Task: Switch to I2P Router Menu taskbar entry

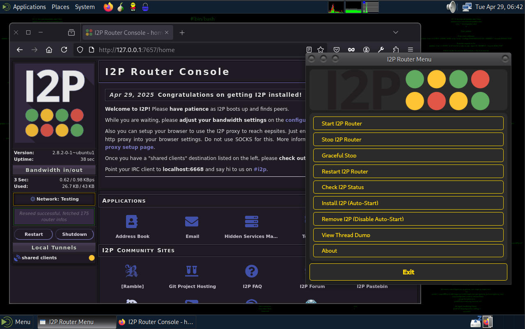Action: (x=77, y=322)
